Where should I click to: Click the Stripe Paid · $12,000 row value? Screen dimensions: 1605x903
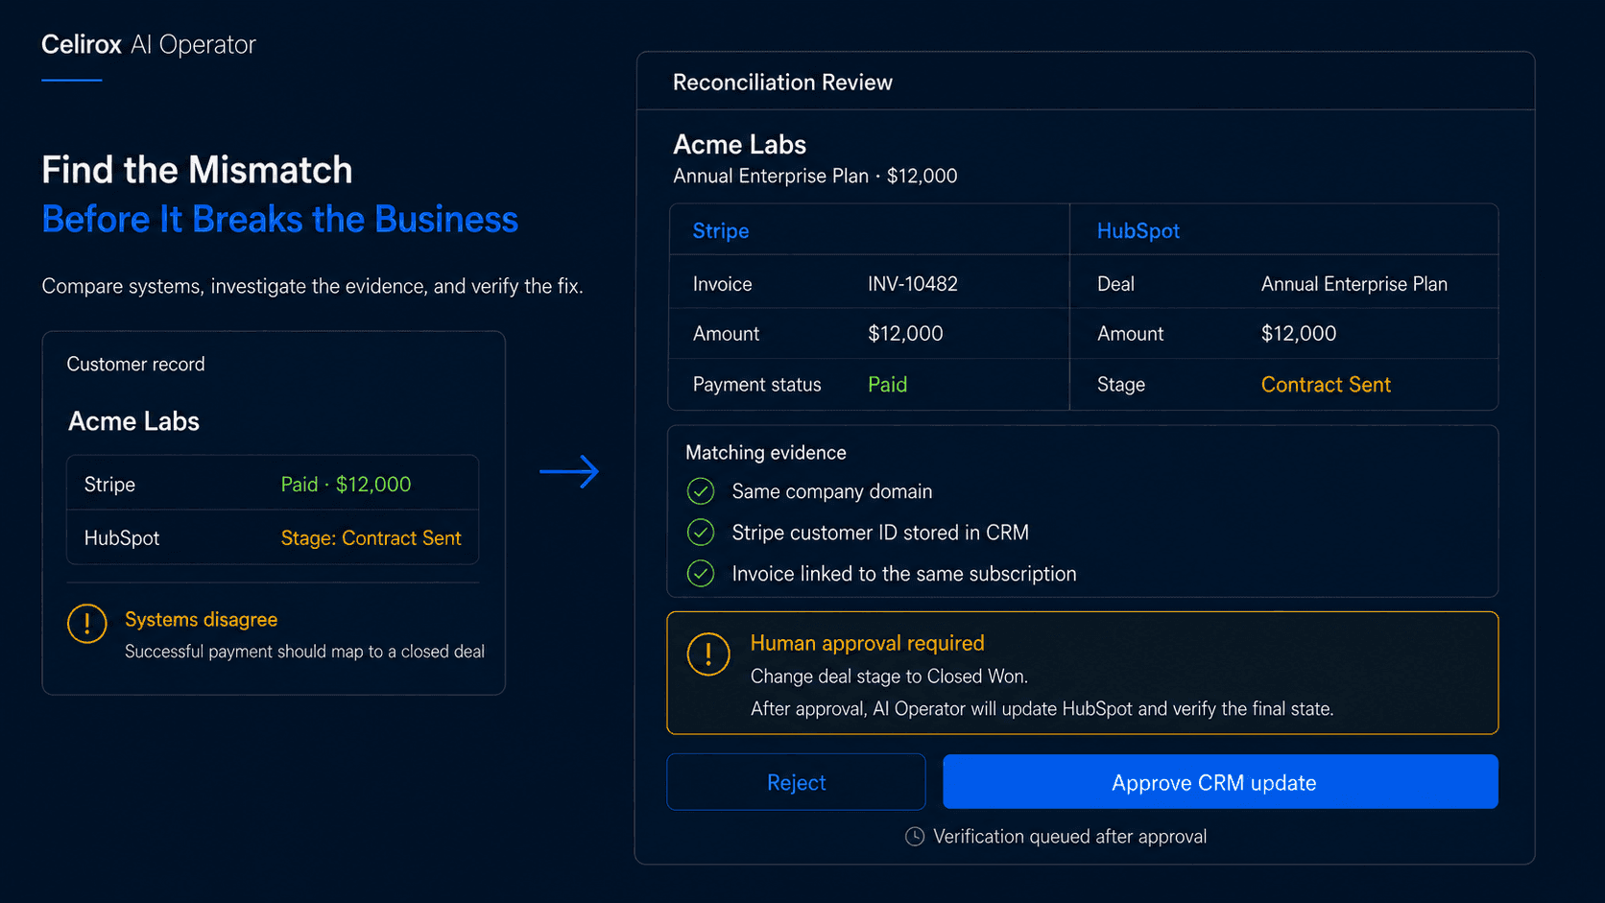346,485
